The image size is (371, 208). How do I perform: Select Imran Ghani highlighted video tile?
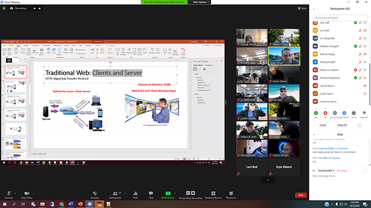[x=284, y=56]
